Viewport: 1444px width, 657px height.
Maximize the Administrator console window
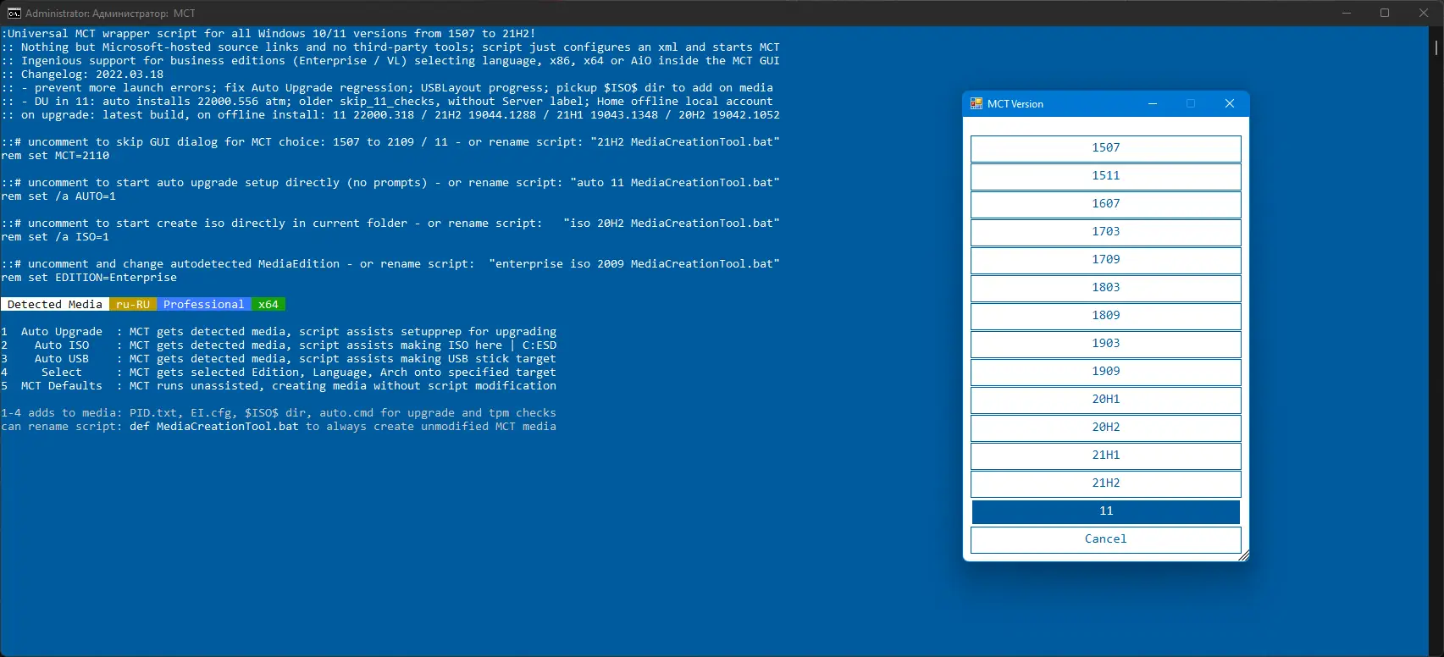(x=1385, y=13)
